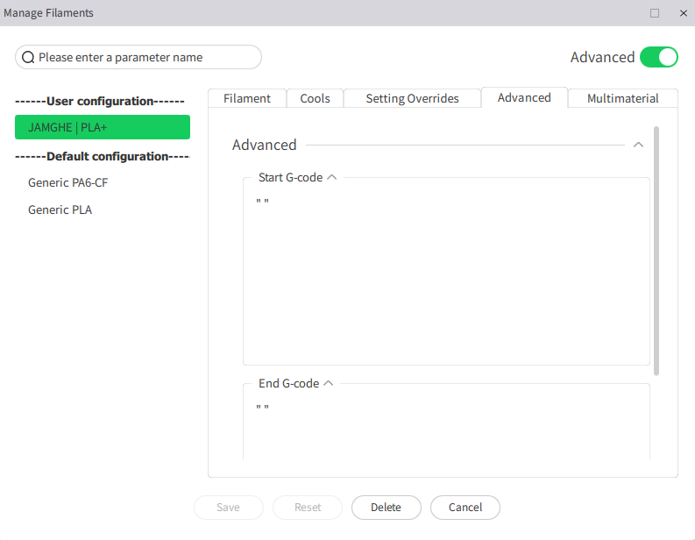This screenshot has height=540, width=695.
Task: Open the Cools tab
Action: click(315, 98)
